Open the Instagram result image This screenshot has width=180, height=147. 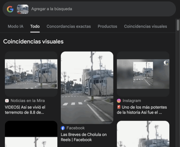pos(143,74)
